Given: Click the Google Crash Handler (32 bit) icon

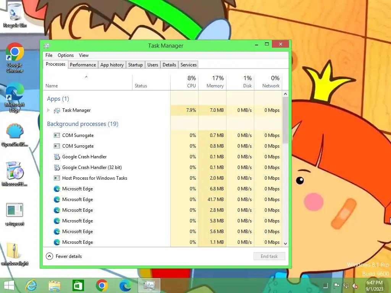Looking at the screenshot, I should click(x=57, y=167).
